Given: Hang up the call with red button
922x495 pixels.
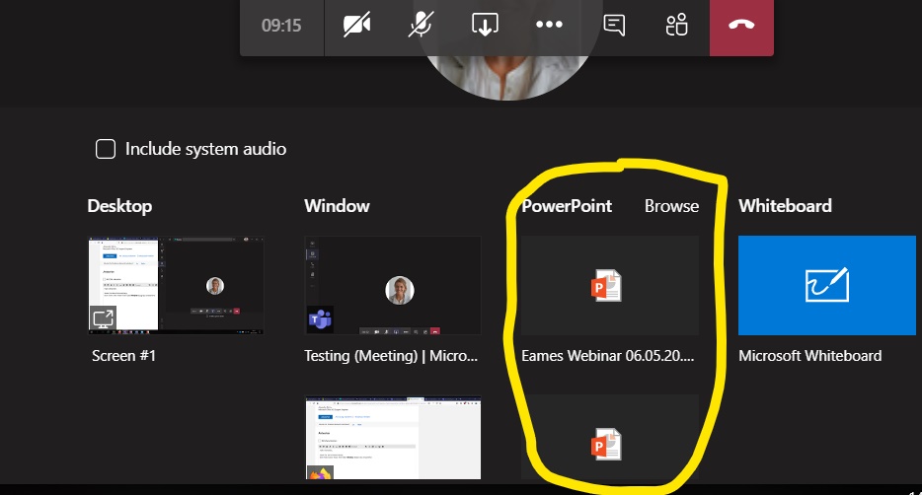Looking at the screenshot, I should 741,27.
